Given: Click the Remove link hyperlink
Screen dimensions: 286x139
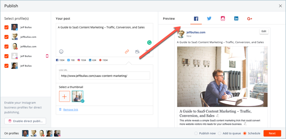Looking at the screenshot, I should click(71, 110).
